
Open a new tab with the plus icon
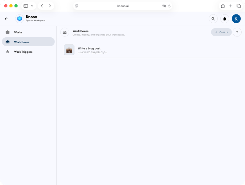[231, 6]
